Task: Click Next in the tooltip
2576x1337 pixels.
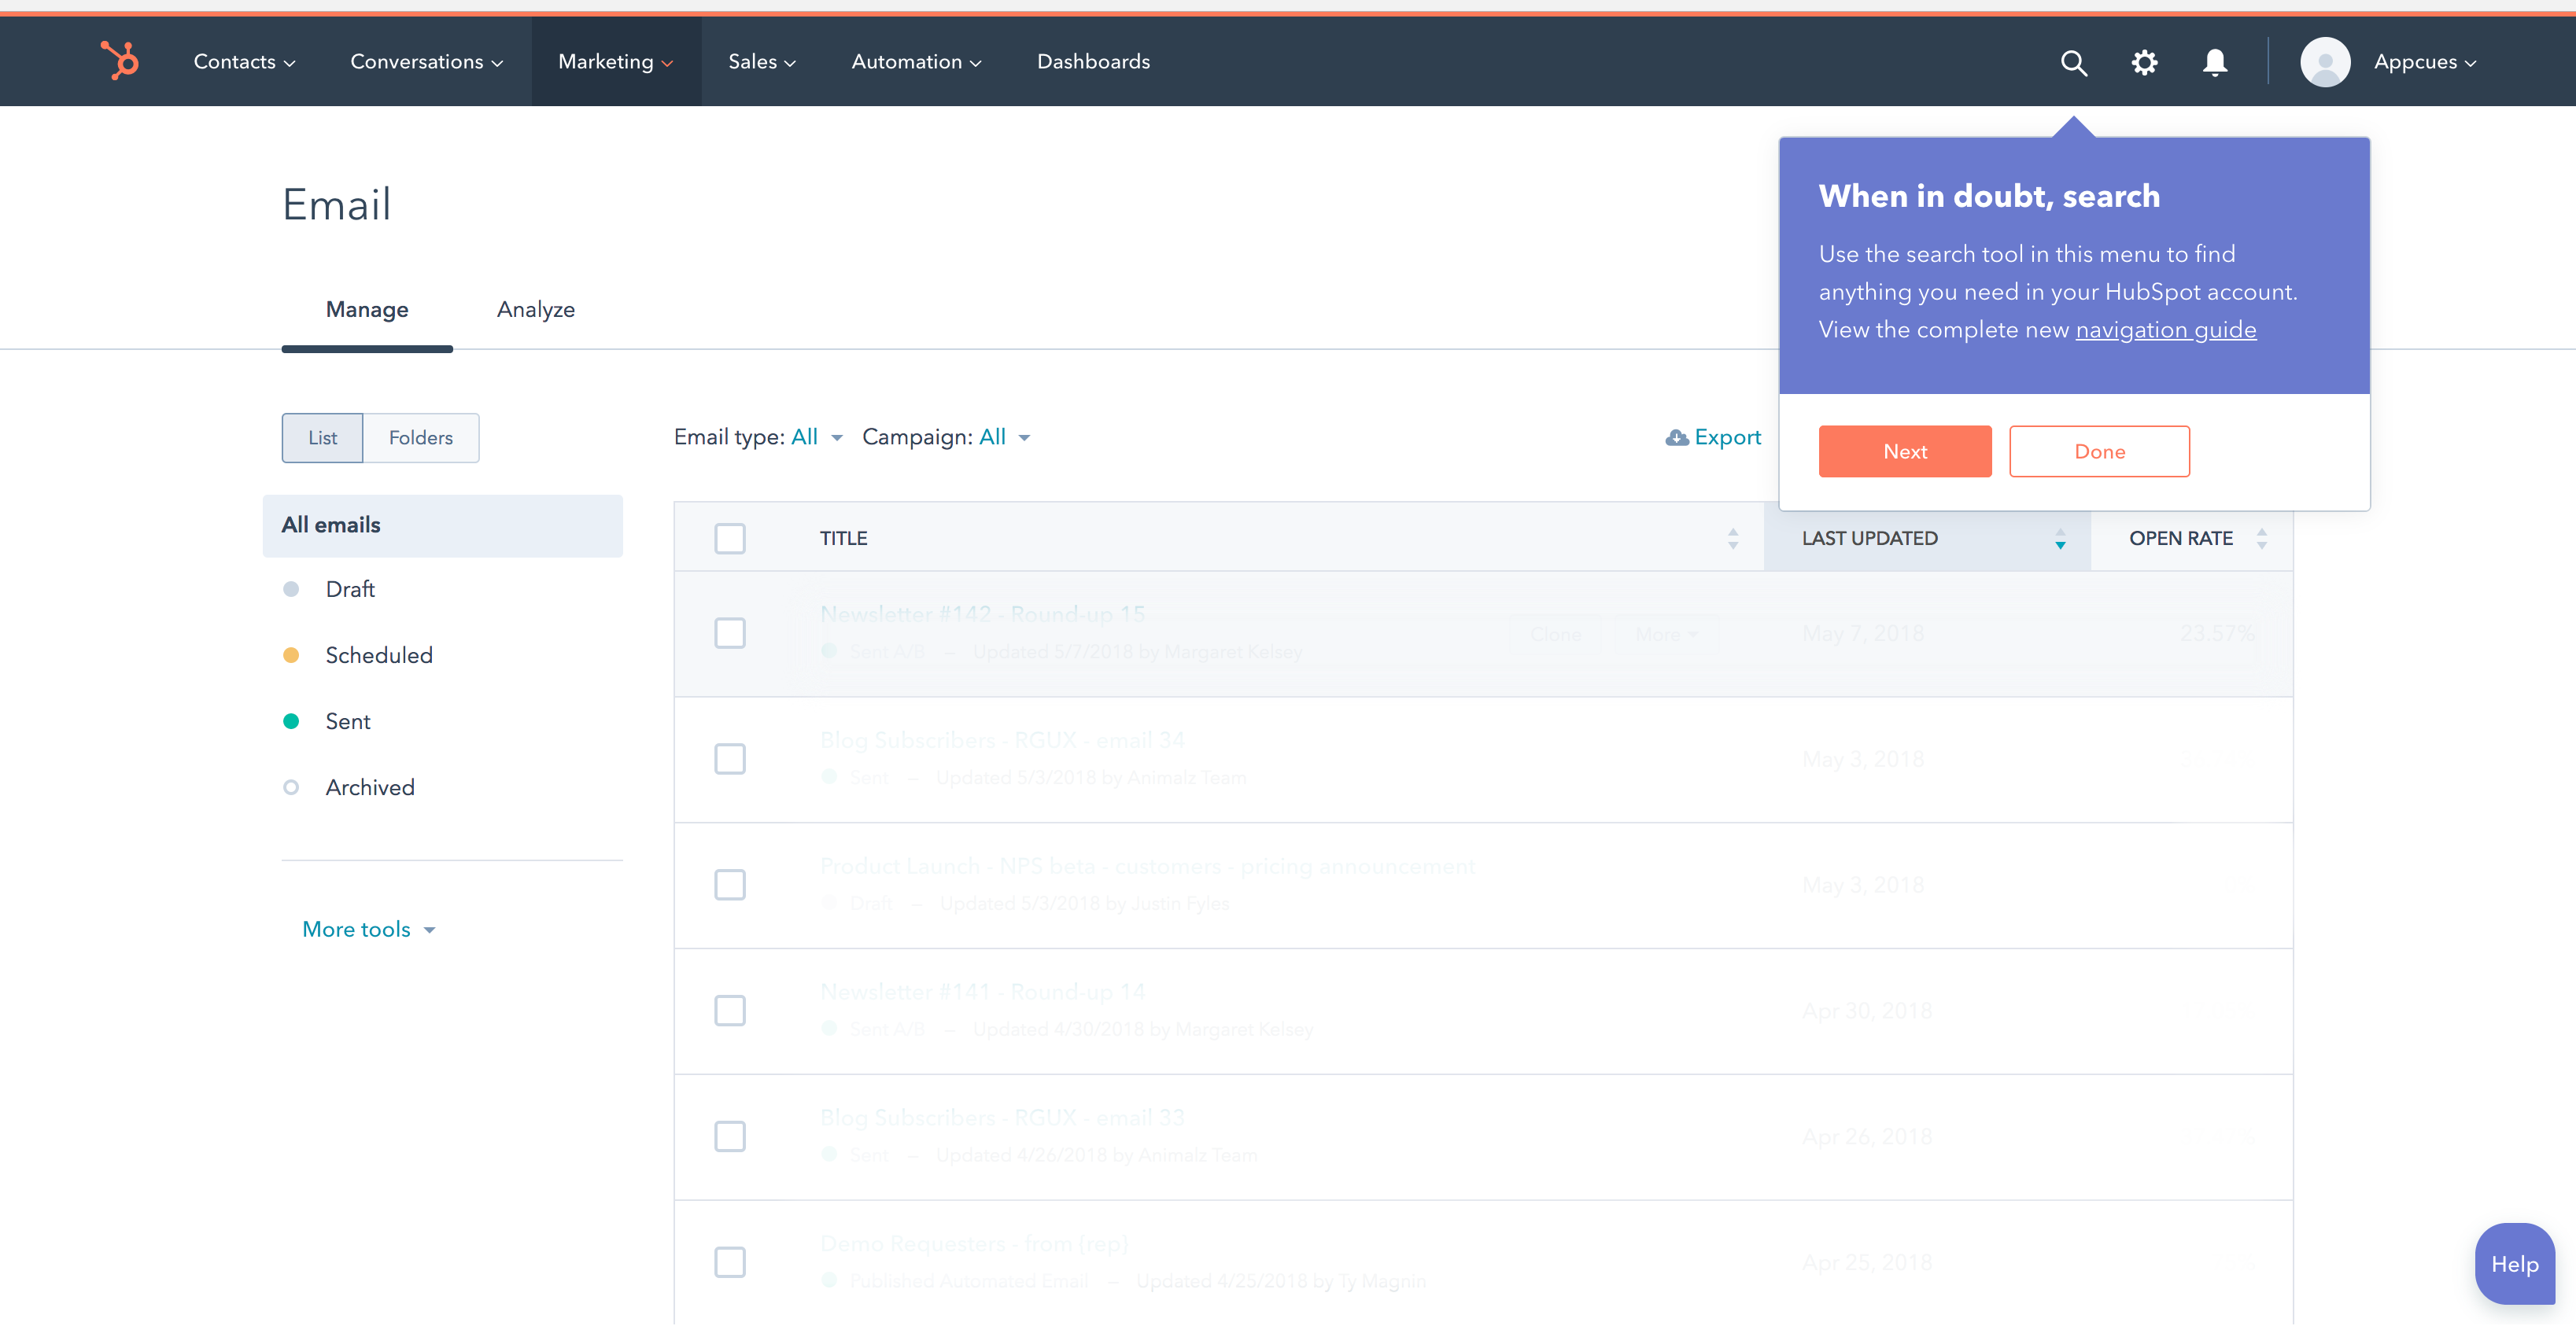Action: pos(1904,451)
